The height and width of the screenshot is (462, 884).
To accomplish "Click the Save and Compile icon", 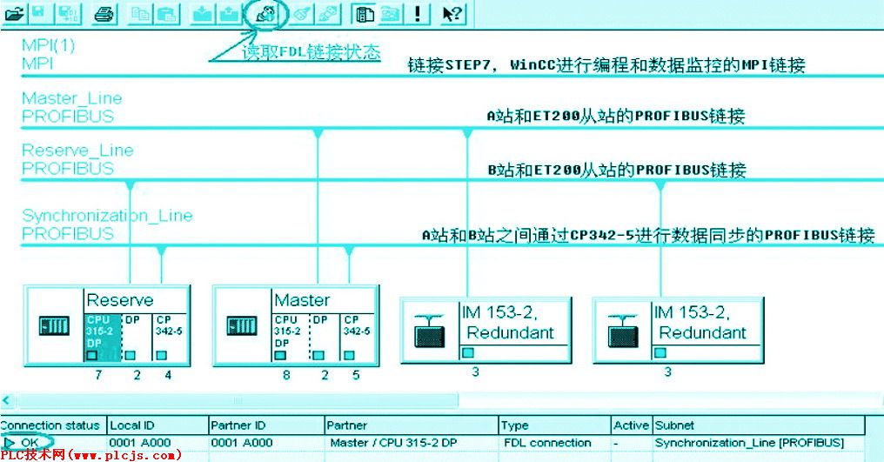I will (68, 14).
